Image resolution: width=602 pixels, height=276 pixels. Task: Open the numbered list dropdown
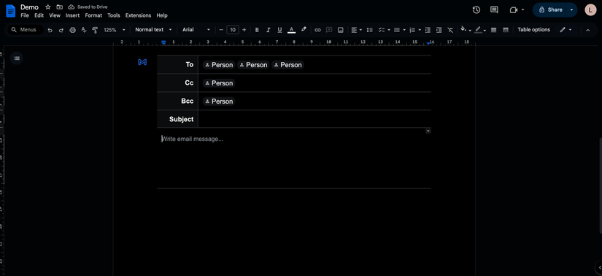point(415,30)
